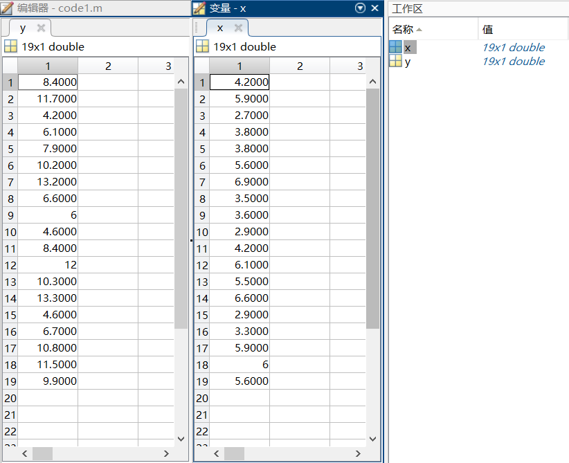Click right arrow of y table horizontal scrollbar
The height and width of the screenshot is (463, 569).
[166, 453]
